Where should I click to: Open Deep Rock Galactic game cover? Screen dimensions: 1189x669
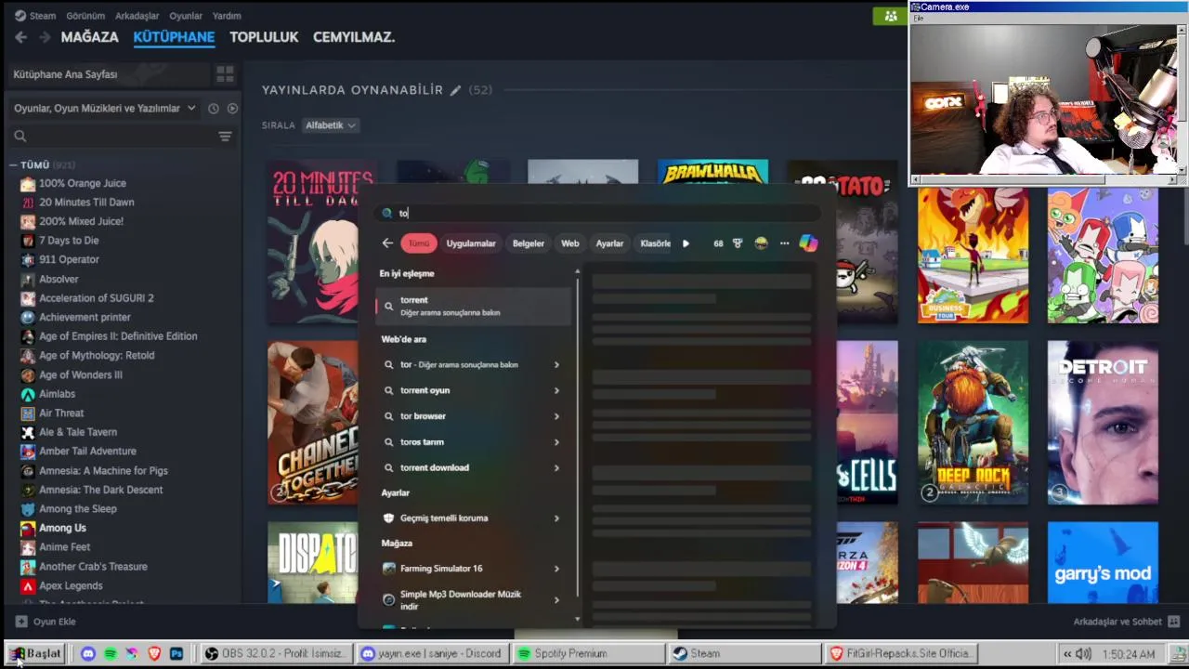[973, 423]
